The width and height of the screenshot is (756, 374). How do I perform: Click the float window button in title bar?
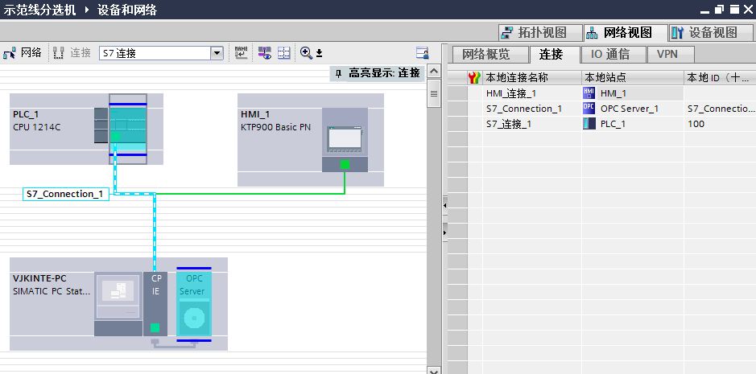click(719, 10)
